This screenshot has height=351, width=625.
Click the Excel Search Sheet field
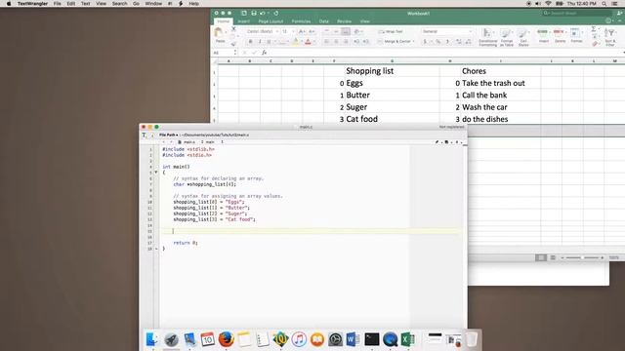[x=576, y=13]
